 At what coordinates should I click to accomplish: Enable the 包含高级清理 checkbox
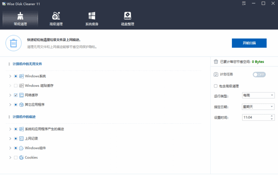pos(215,86)
